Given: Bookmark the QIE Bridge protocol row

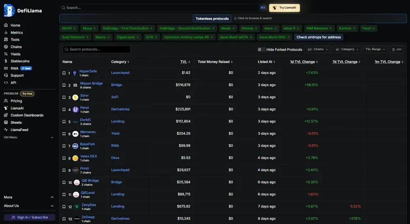Looking at the screenshot, I should tap(64, 182).
